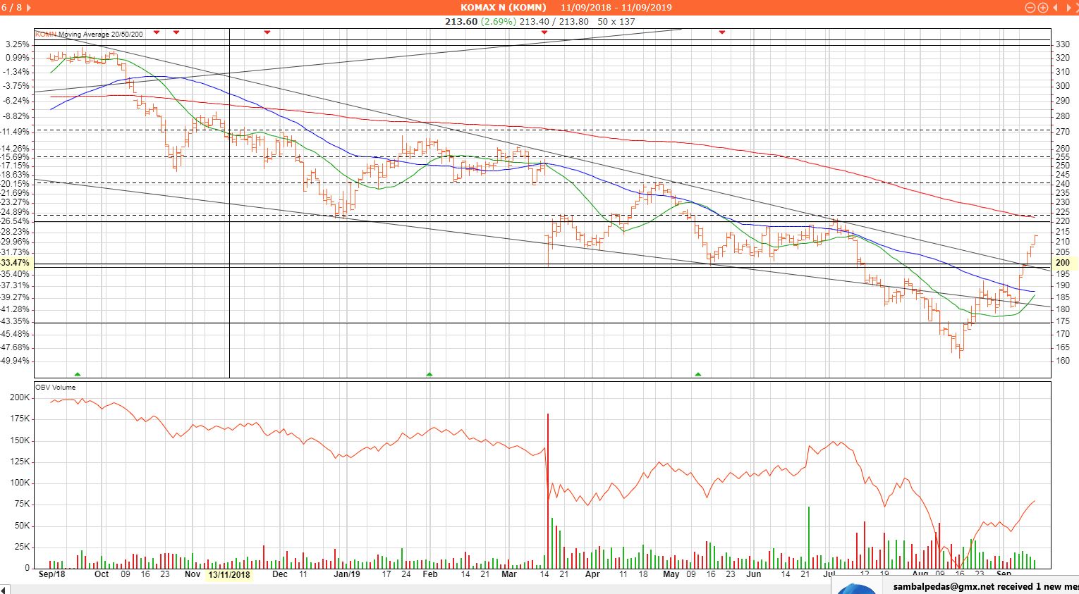The height and width of the screenshot is (594, 1079).
Task: Click green buy marker near September 2018
Action: [x=78, y=374]
